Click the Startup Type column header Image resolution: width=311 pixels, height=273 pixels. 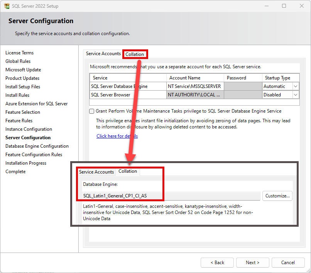(281, 78)
